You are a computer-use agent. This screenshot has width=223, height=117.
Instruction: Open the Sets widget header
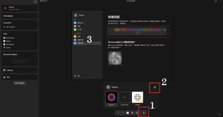tap(5, 34)
